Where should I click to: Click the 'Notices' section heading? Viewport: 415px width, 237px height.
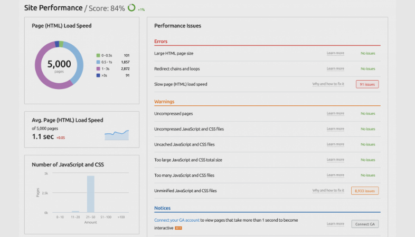[162, 208]
